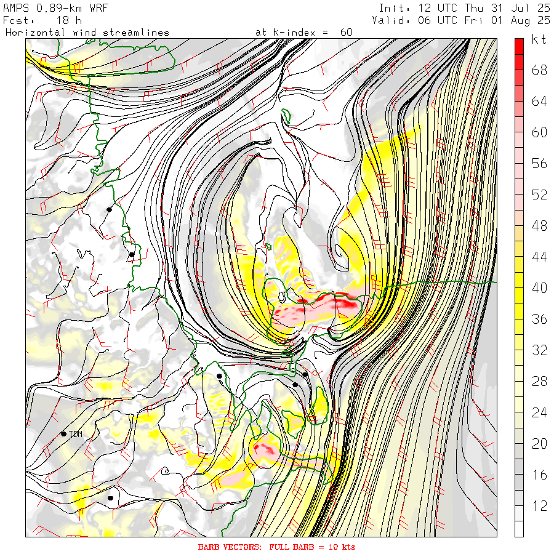Screen dimensions: 554x554
Task: Click the 60 legend label
Action: [539, 132]
